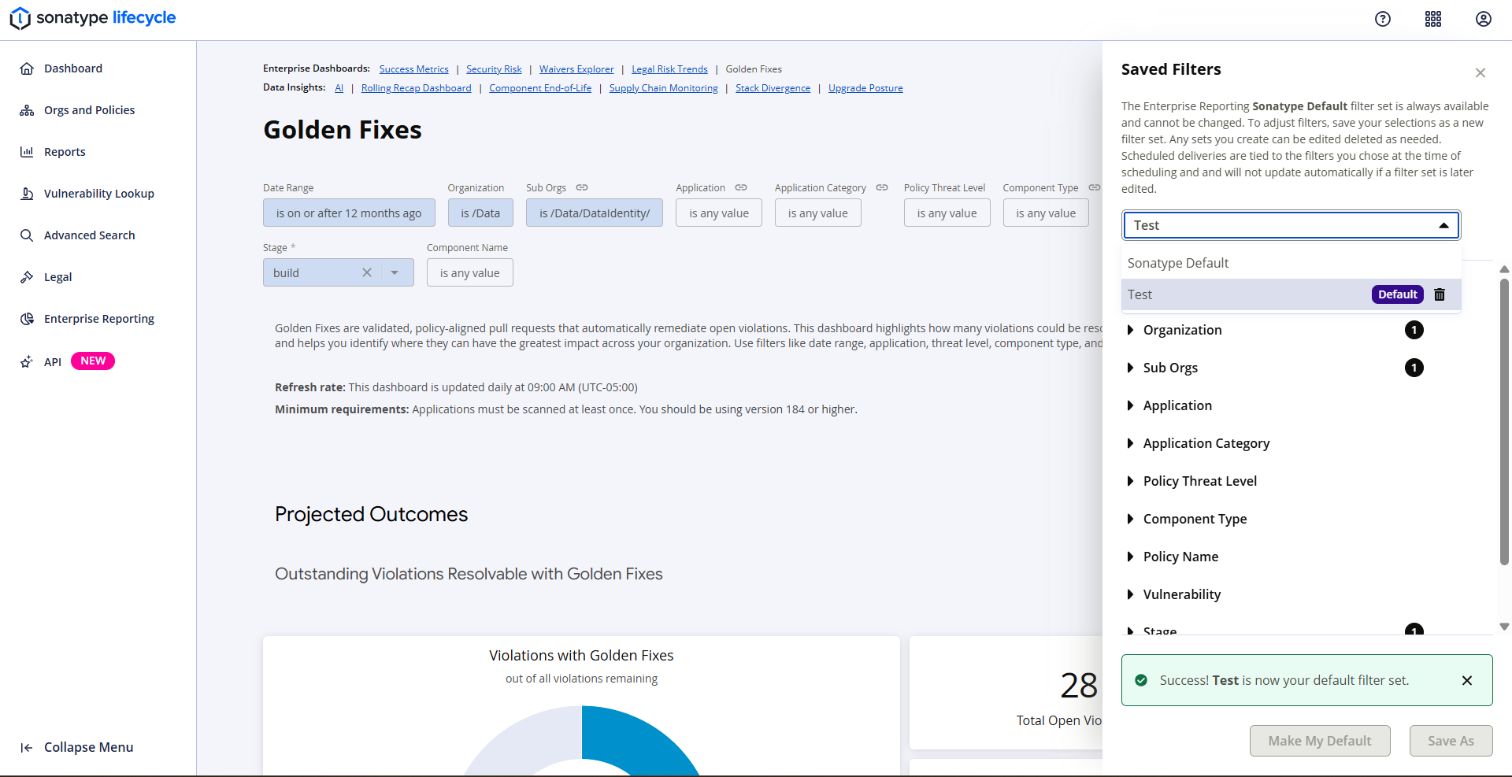The height and width of the screenshot is (777, 1512).
Task: Open Supply Chain Monitoring link
Action: 663,88
